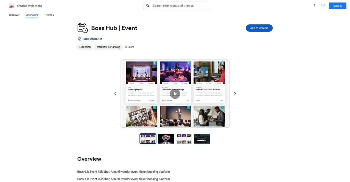Click the chrome web store title text
Screen dimensions: 350x182
click(x=29, y=6)
